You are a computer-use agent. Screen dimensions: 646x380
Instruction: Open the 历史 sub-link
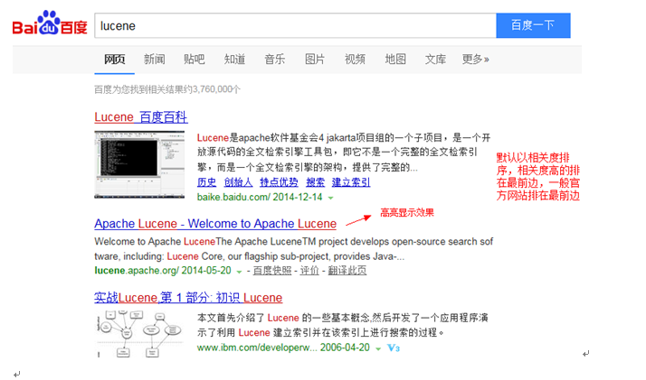(x=206, y=182)
